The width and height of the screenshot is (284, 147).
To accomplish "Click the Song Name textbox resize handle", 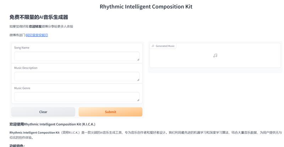I will 138,59.
